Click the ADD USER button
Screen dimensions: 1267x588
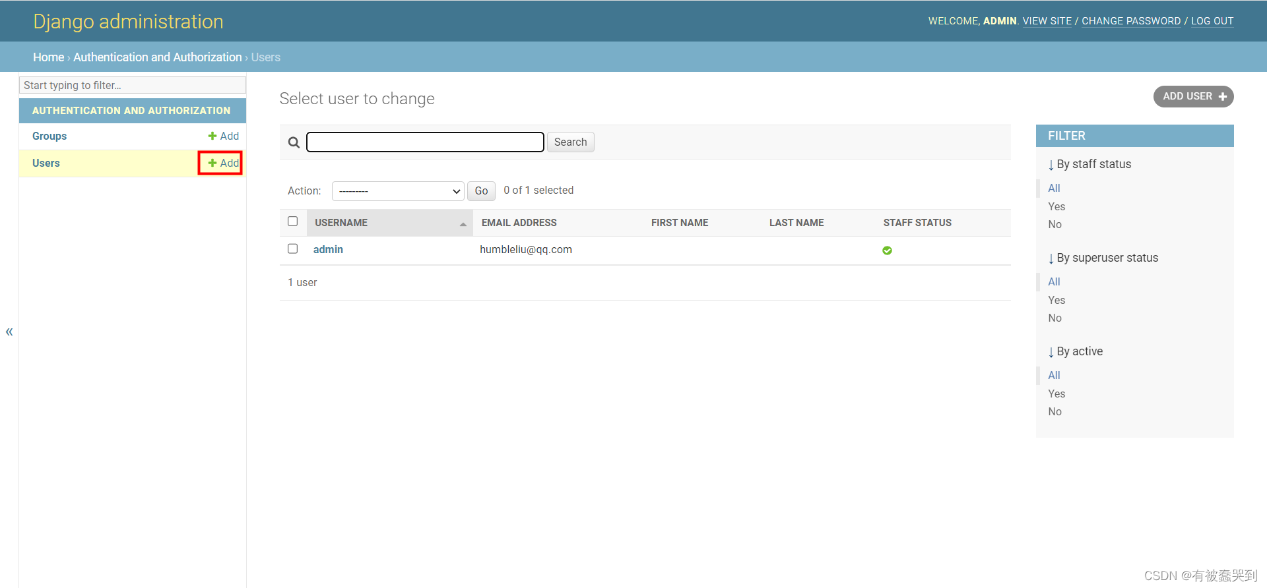click(x=1193, y=96)
